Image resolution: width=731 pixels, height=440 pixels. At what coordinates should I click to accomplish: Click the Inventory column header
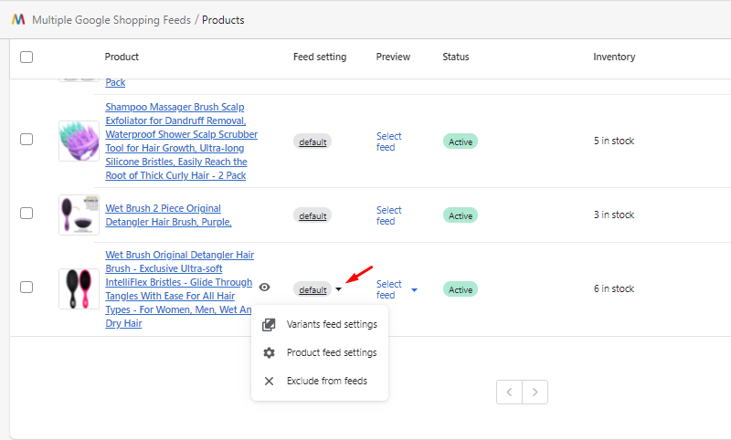(x=614, y=57)
